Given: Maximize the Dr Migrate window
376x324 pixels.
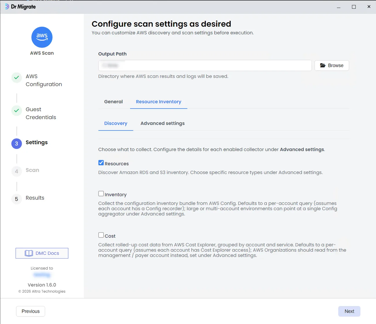Looking at the screenshot, I should [354, 7].
